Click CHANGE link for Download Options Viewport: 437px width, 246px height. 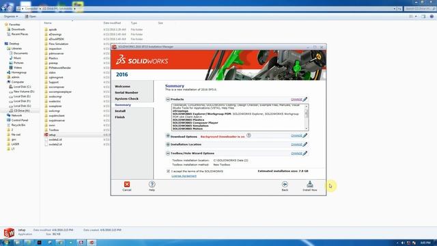pyautogui.click(x=296, y=136)
